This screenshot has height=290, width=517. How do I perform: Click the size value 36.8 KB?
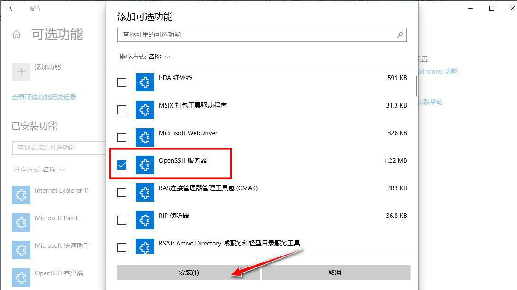[x=396, y=216]
